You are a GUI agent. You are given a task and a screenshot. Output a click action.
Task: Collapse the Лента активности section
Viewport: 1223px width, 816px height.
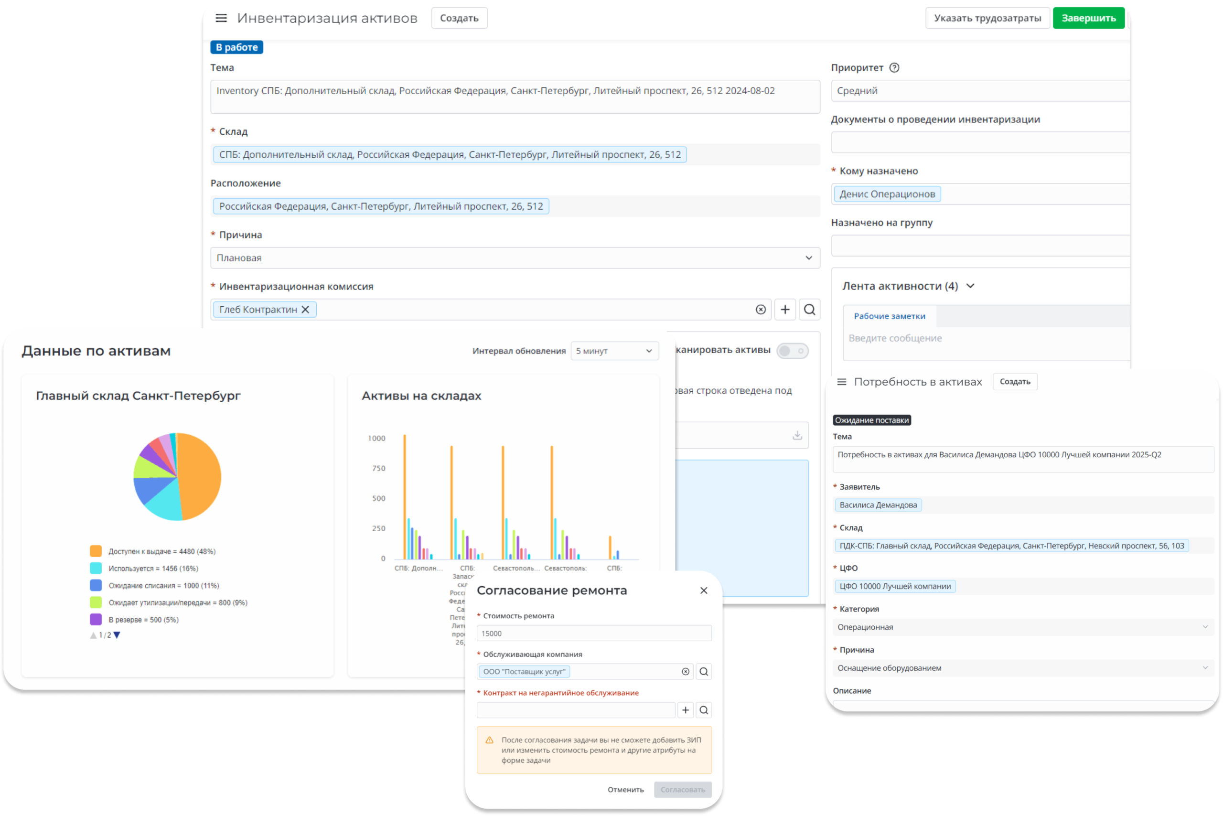tap(970, 286)
